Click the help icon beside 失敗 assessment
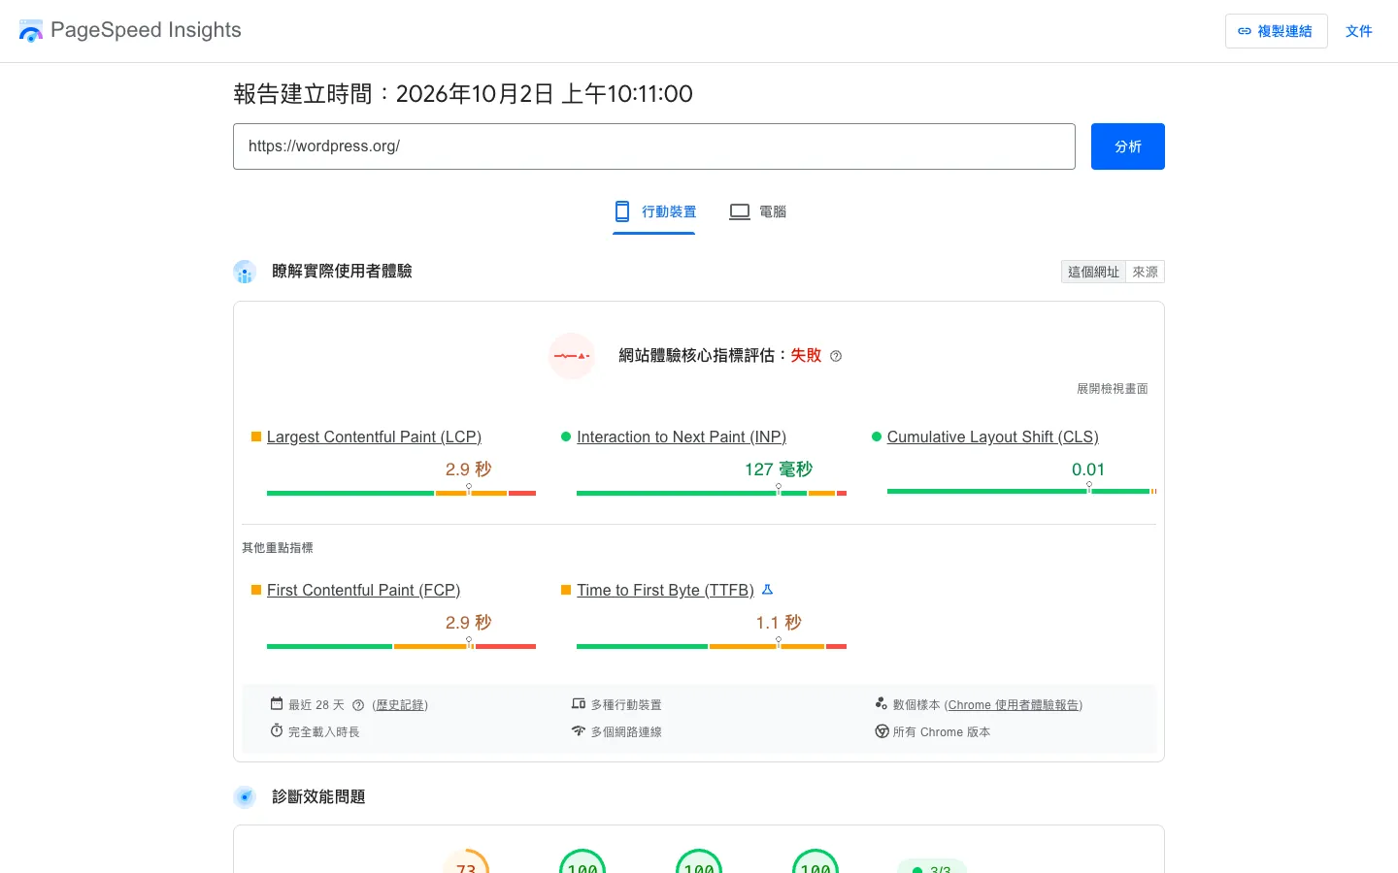 (836, 356)
